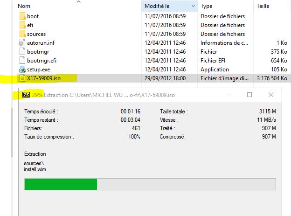Click the Application type cell
This screenshot has height=216, width=291.
coord(215,70)
